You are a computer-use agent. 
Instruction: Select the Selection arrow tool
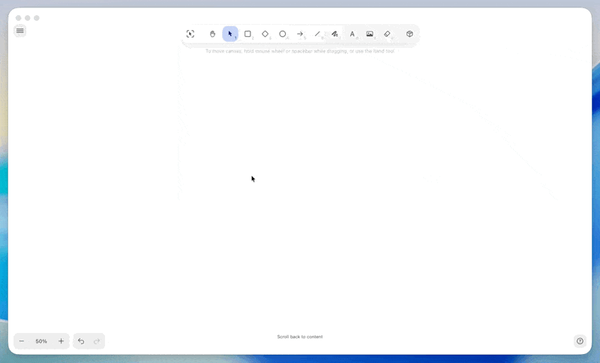coord(230,34)
